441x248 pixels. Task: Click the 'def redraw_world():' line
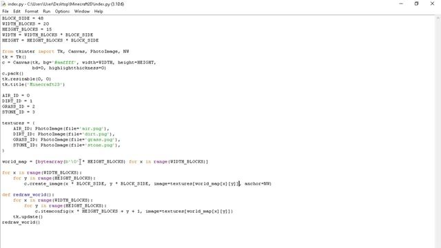tap(28, 194)
